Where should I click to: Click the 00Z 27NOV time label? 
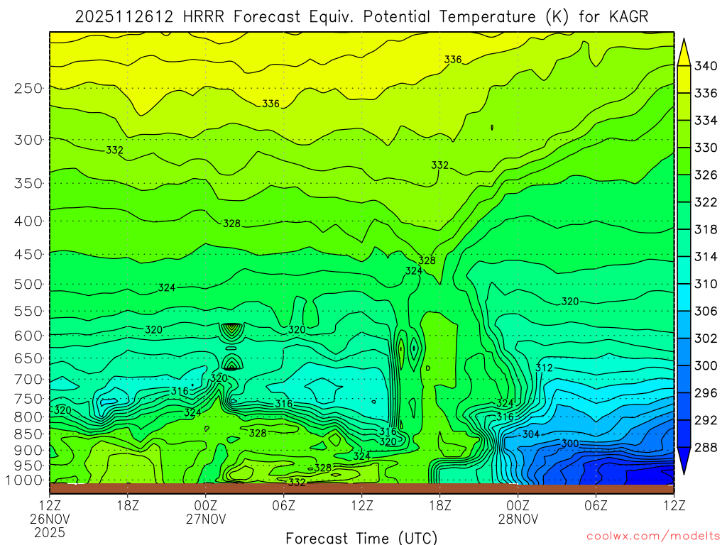[x=206, y=512]
